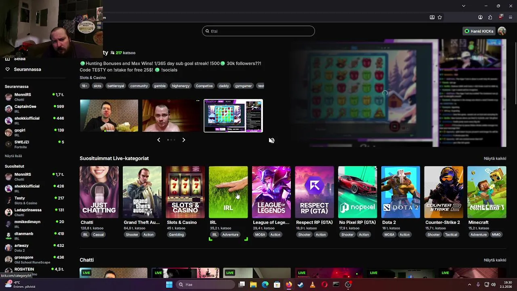Open Steam from the taskbar

301,285
